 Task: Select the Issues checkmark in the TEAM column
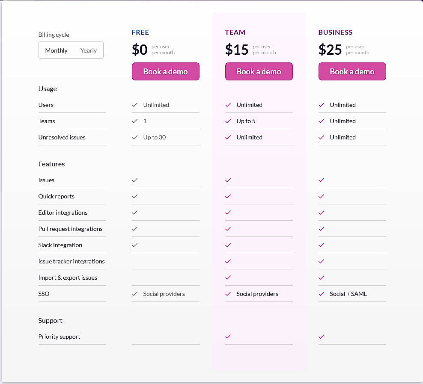pos(228,180)
